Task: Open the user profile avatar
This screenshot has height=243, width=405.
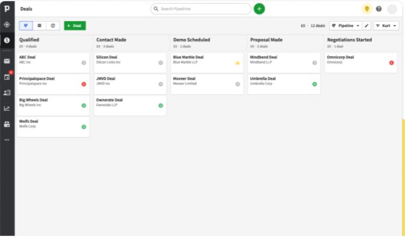Action: tap(392, 9)
